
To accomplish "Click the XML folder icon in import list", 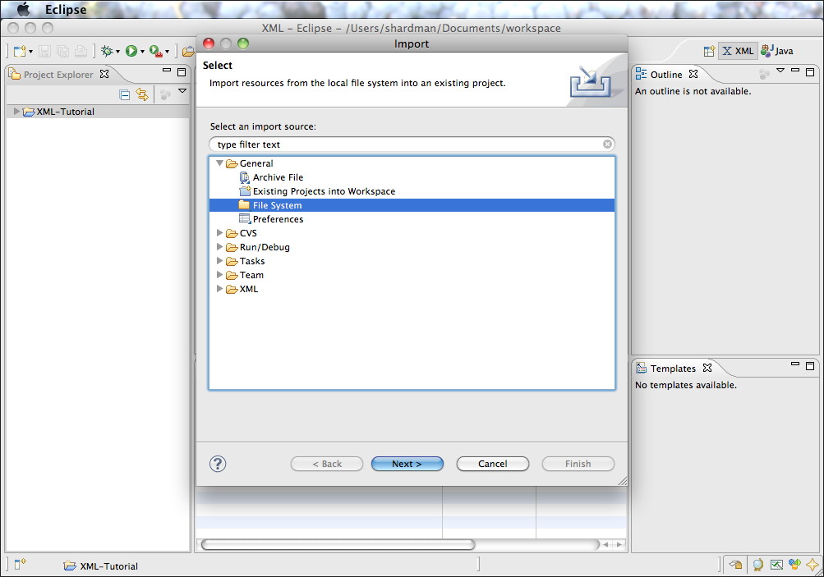I will point(232,289).
